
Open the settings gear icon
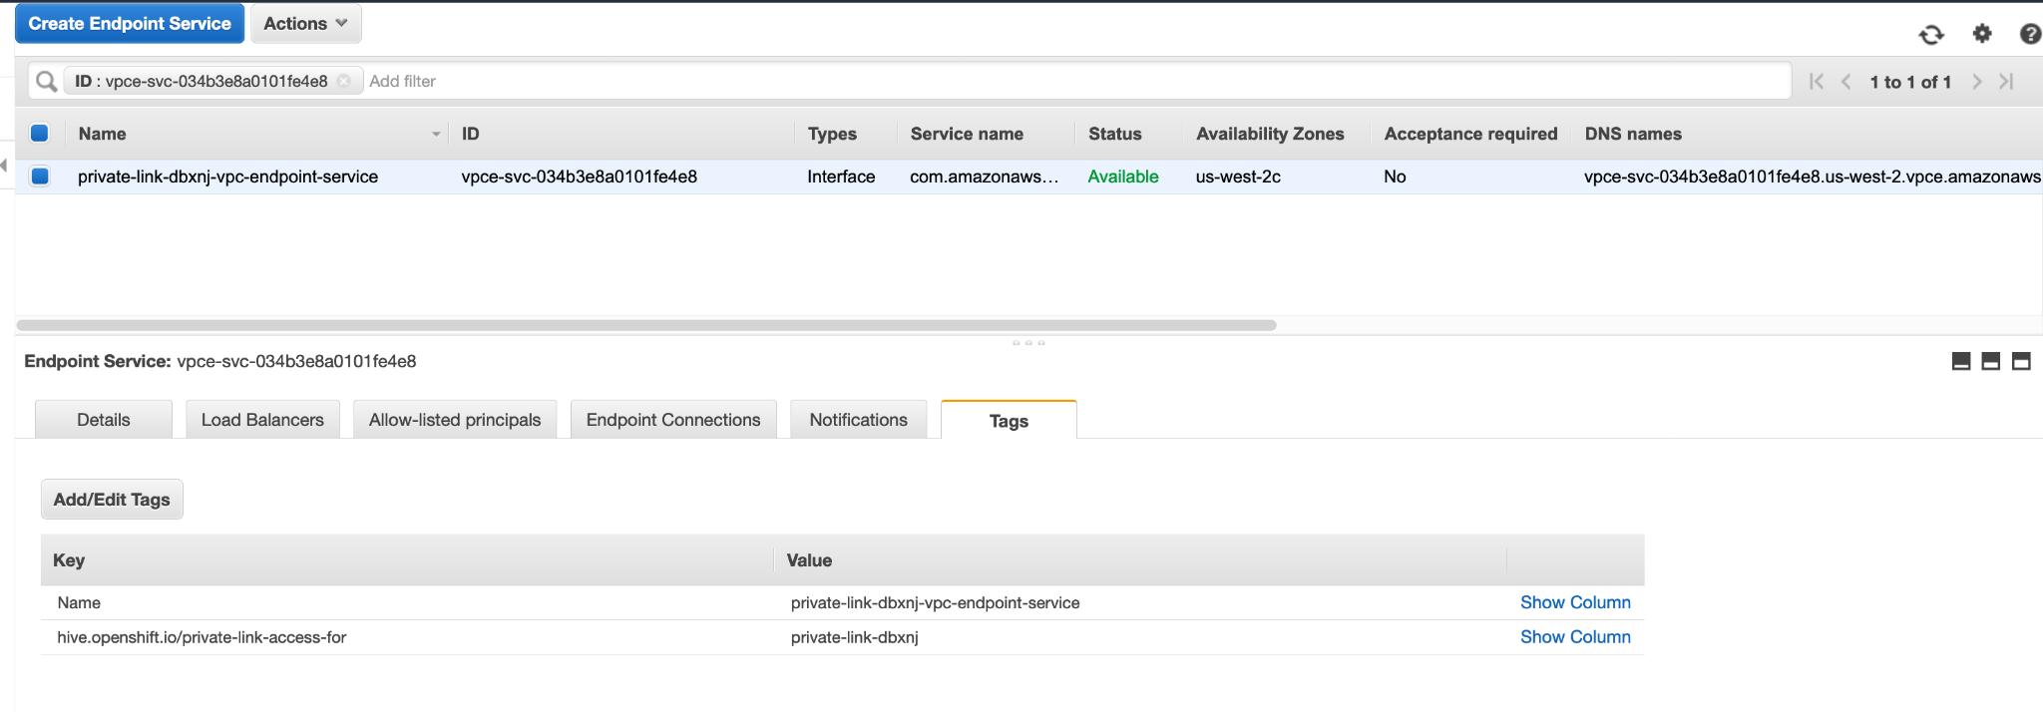point(1982,34)
